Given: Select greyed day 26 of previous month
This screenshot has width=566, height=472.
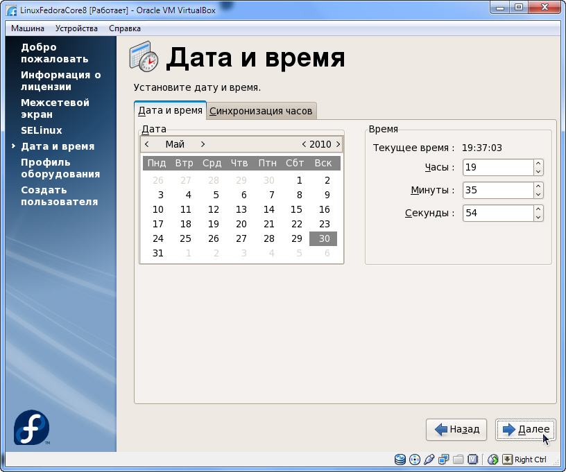Looking at the screenshot, I should 157,180.
